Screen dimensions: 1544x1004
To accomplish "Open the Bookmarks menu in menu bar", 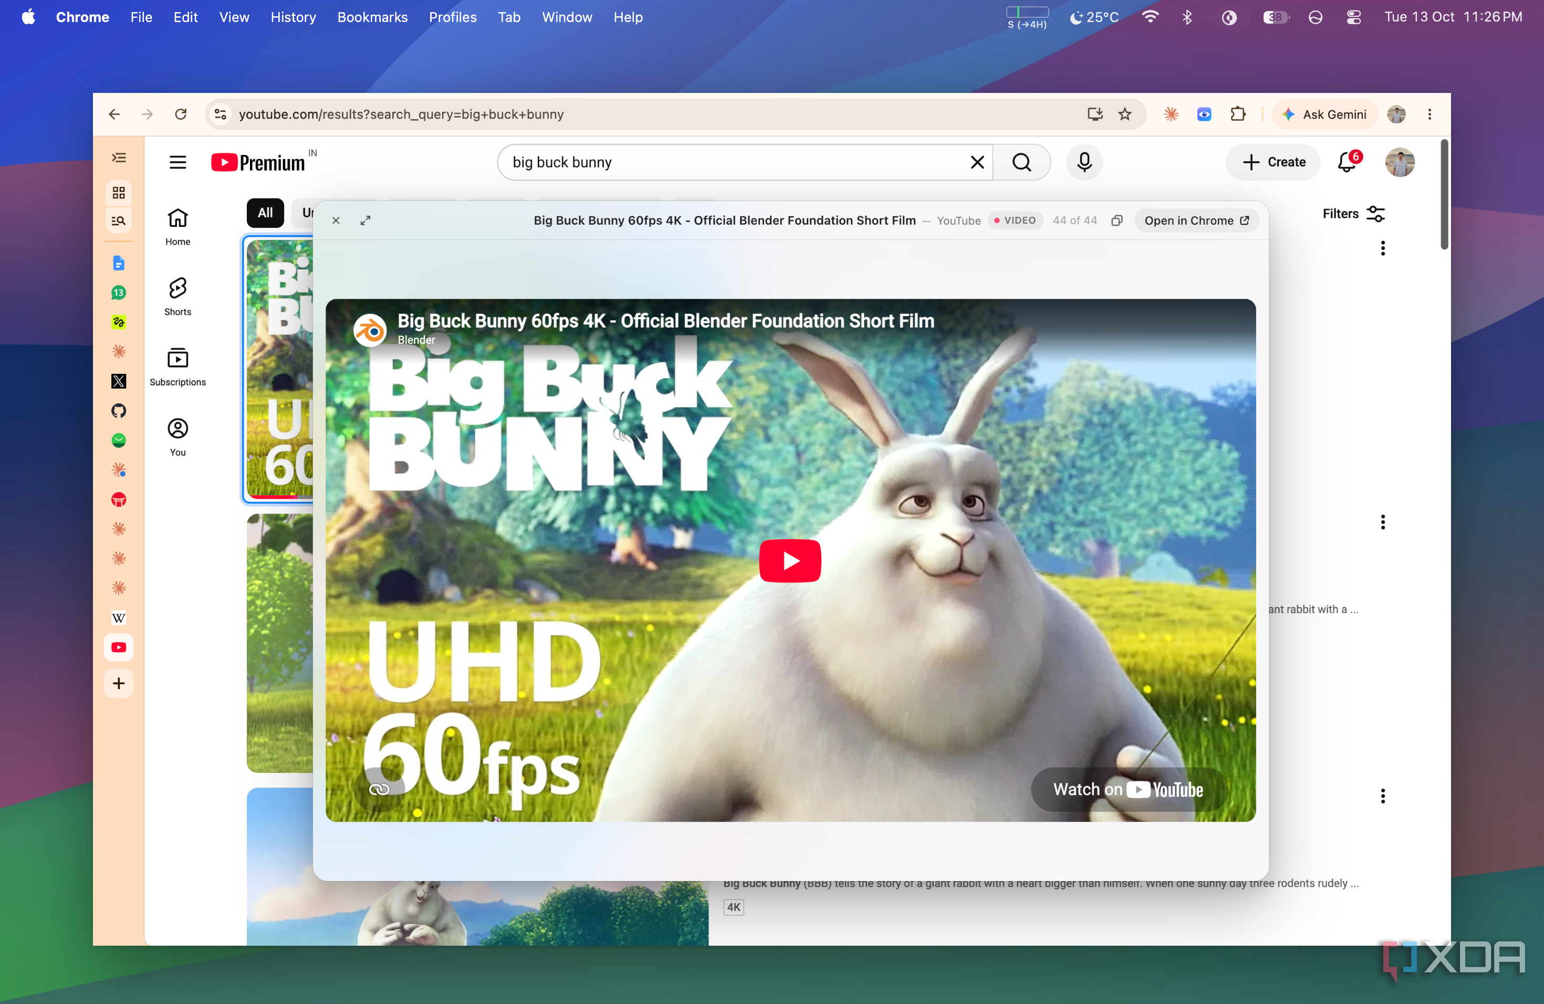I will click(x=372, y=17).
